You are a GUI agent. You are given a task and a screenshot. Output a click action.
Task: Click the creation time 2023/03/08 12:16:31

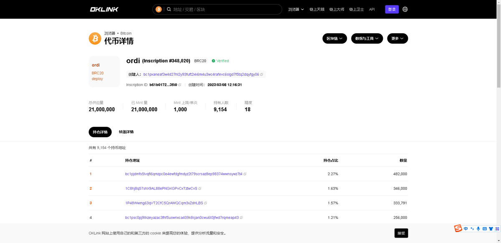[x=225, y=85]
